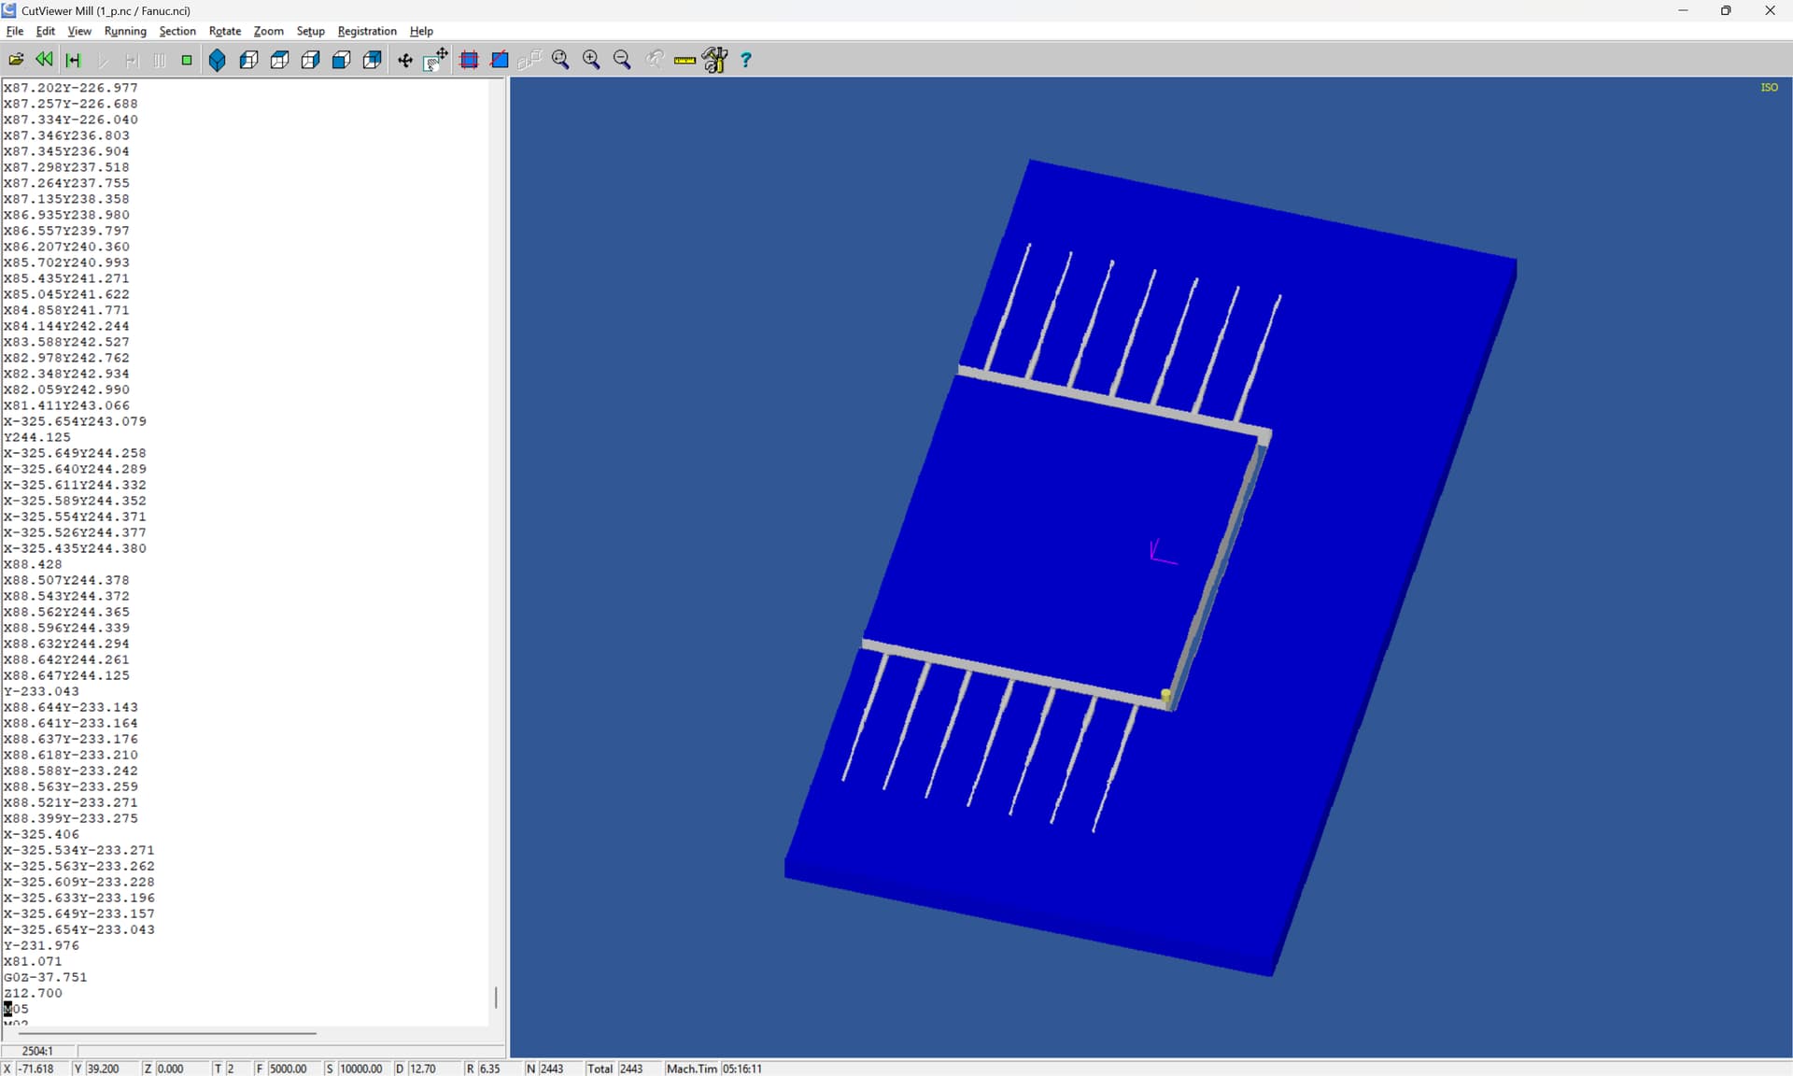Click the zoom in magnifier icon
The width and height of the screenshot is (1793, 1076).
point(591,60)
